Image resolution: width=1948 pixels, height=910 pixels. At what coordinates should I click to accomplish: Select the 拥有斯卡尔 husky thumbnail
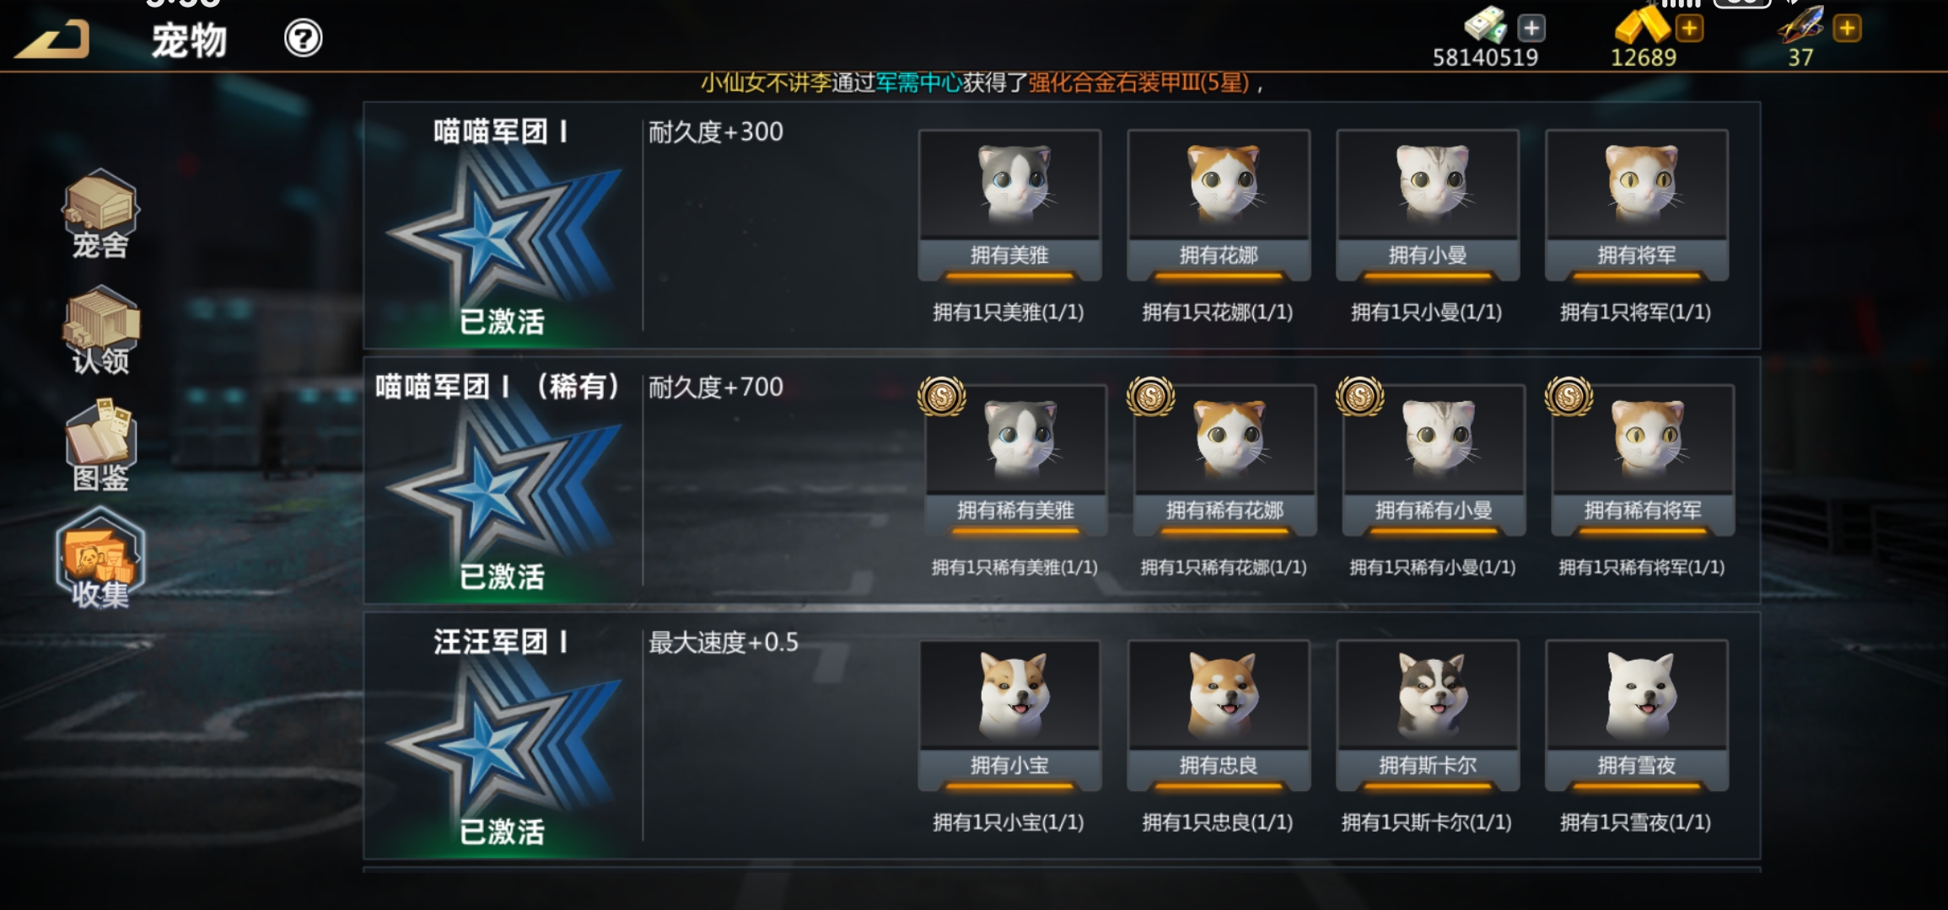click(1428, 715)
